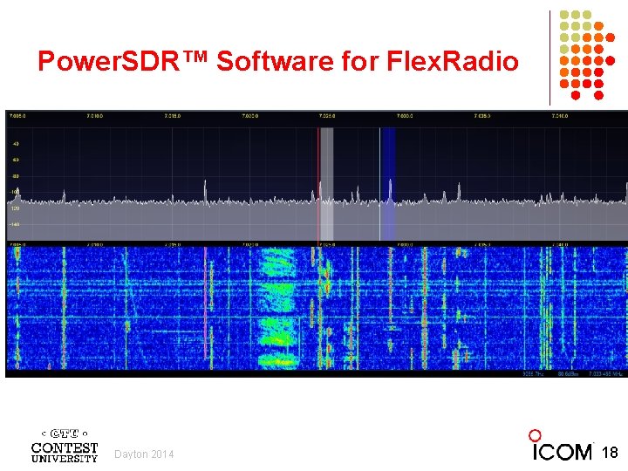
Task: Click the ICOM logo
Action: [560, 446]
